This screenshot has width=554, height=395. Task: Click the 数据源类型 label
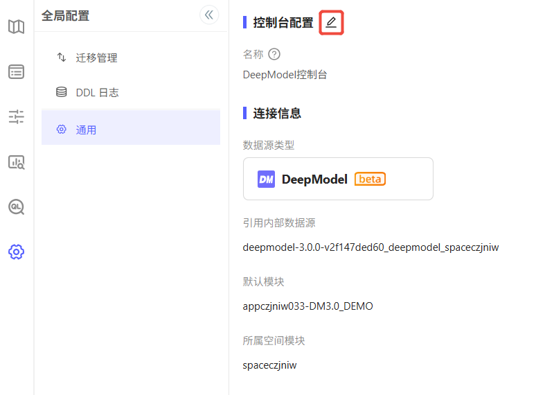point(269,145)
